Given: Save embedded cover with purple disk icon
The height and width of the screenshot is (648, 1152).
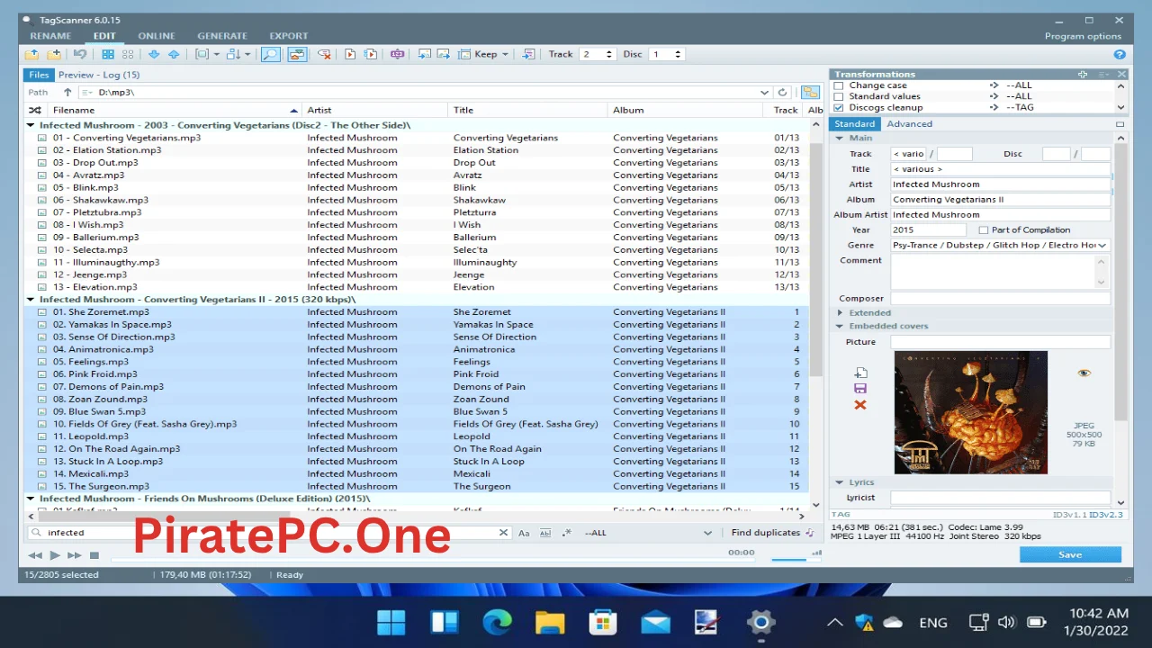Looking at the screenshot, I should (x=860, y=389).
